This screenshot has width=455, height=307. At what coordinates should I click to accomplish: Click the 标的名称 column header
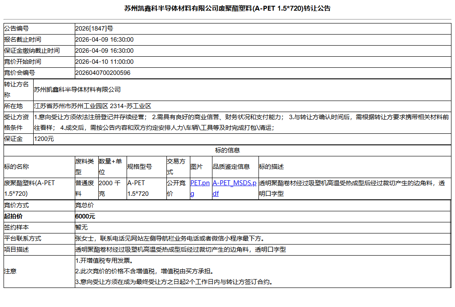tap(16, 167)
